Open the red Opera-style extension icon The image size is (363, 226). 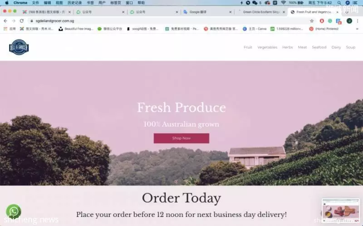point(322,21)
